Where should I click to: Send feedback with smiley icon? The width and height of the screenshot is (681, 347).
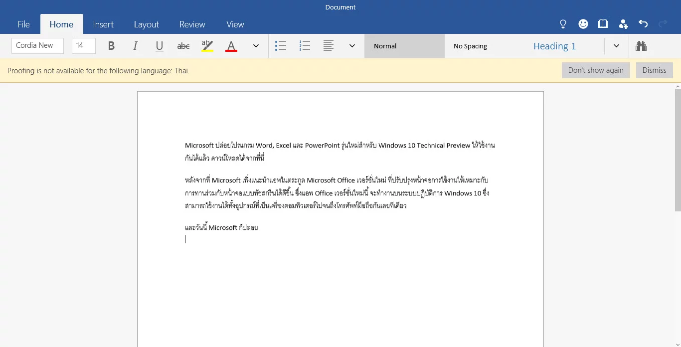(583, 24)
